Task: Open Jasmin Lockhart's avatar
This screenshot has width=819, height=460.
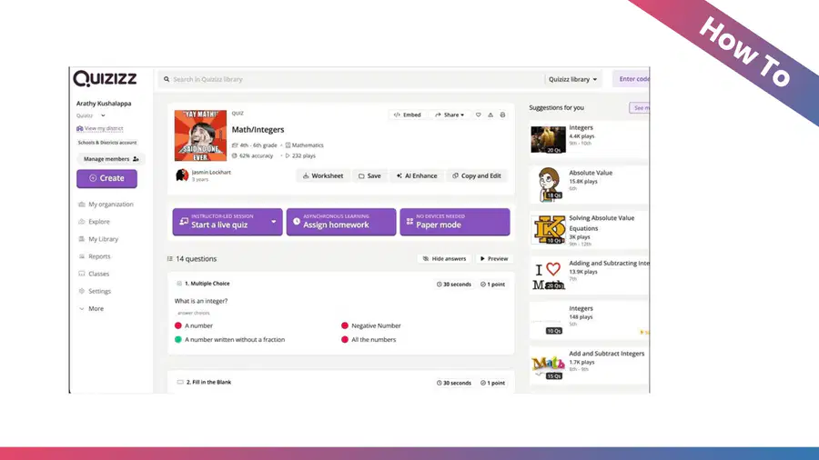Action: pyautogui.click(x=182, y=175)
